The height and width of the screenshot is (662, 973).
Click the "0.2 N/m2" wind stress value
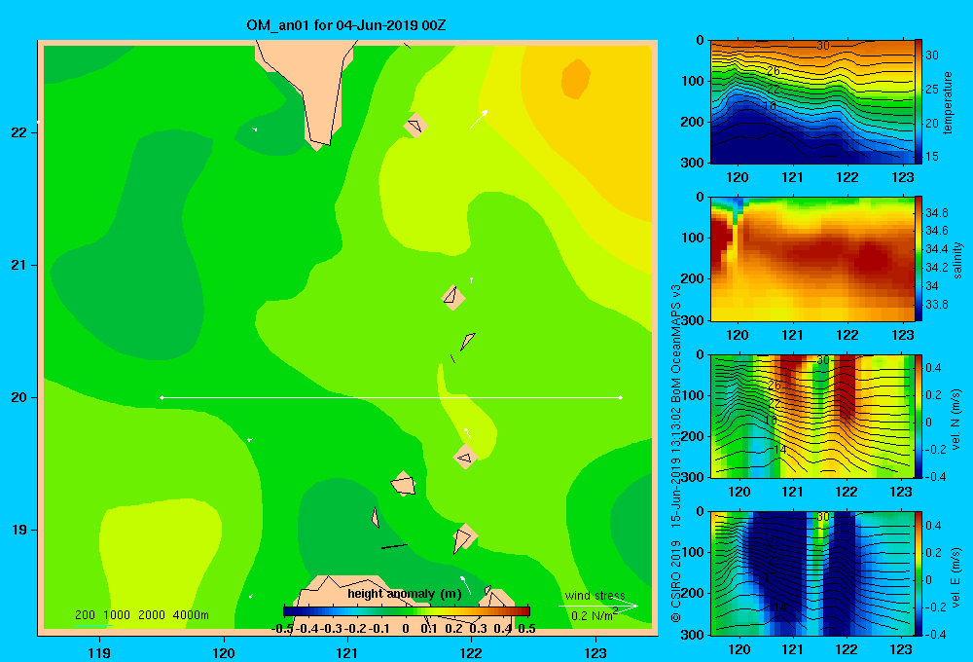(x=595, y=615)
